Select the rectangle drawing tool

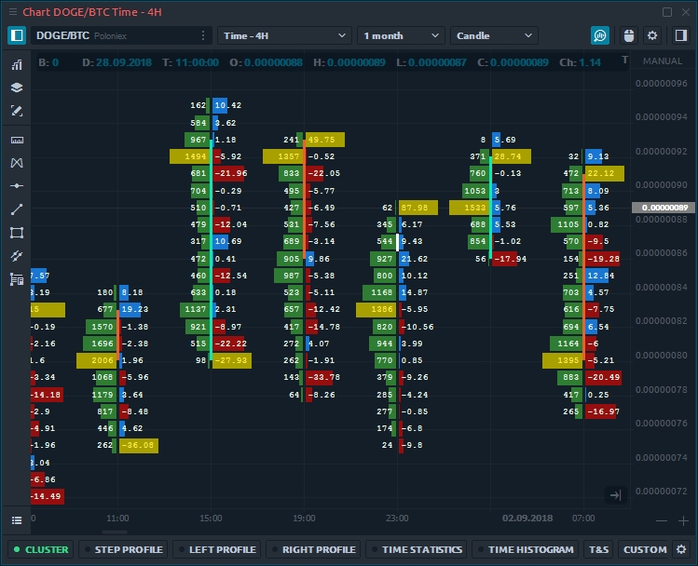[16, 233]
